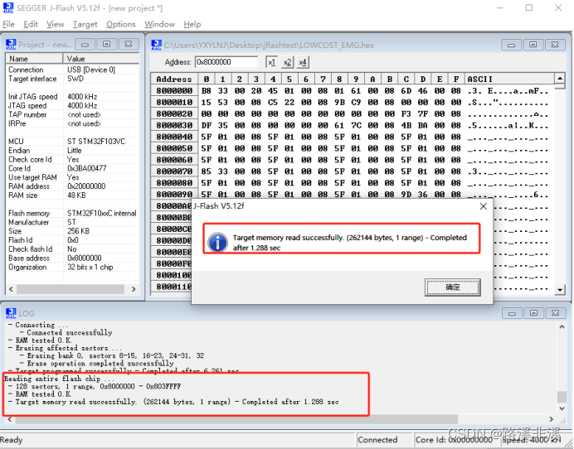Close the Project panel
The height and width of the screenshot is (449, 574).
tap(128, 44)
